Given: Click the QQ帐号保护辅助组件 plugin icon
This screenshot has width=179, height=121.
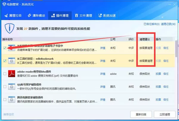Looking at the screenshot, I should point(12,86).
